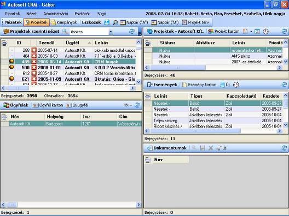This screenshot has height=216, width=289.
Task: Expand the dropdown arrow after document icon
Action: point(251,32)
